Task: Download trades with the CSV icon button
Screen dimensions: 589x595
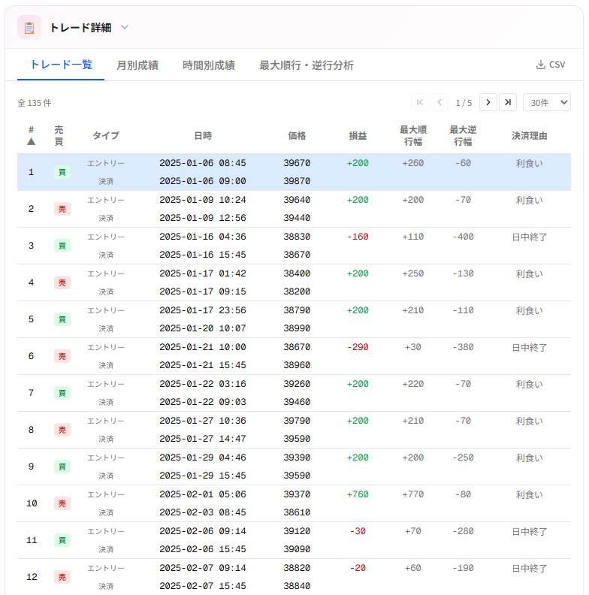Action: pos(550,65)
